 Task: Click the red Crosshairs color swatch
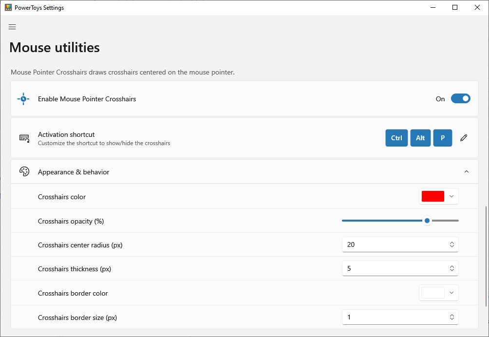point(433,196)
